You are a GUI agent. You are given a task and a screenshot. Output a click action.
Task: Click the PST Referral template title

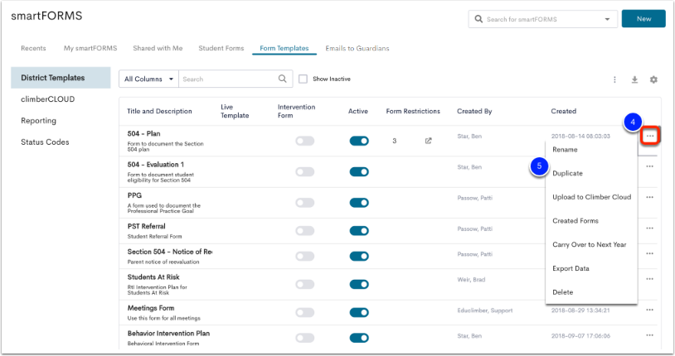tap(147, 227)
